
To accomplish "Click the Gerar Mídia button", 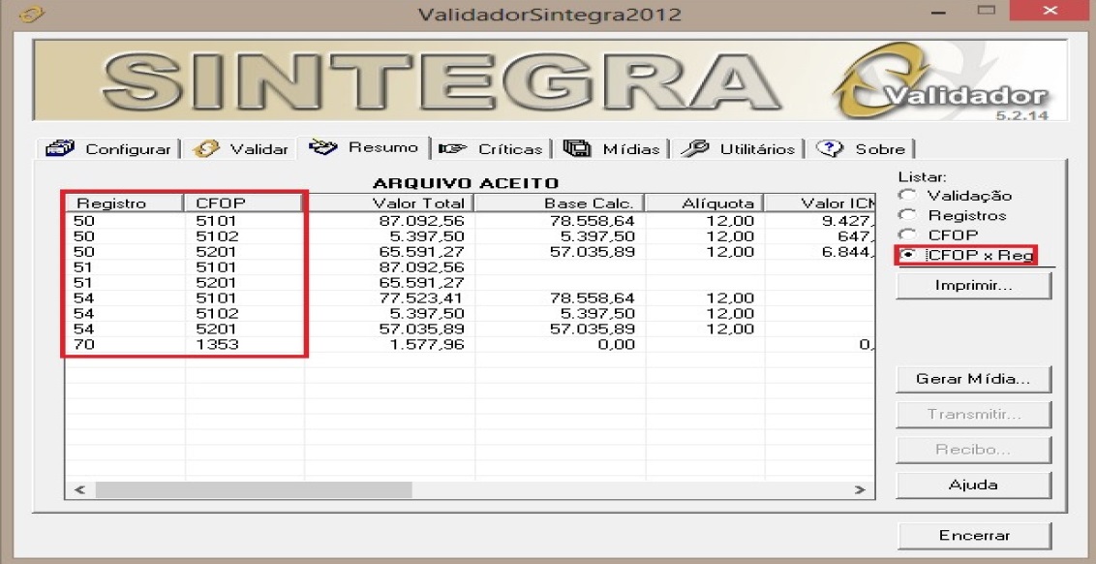I will [973, 379].
